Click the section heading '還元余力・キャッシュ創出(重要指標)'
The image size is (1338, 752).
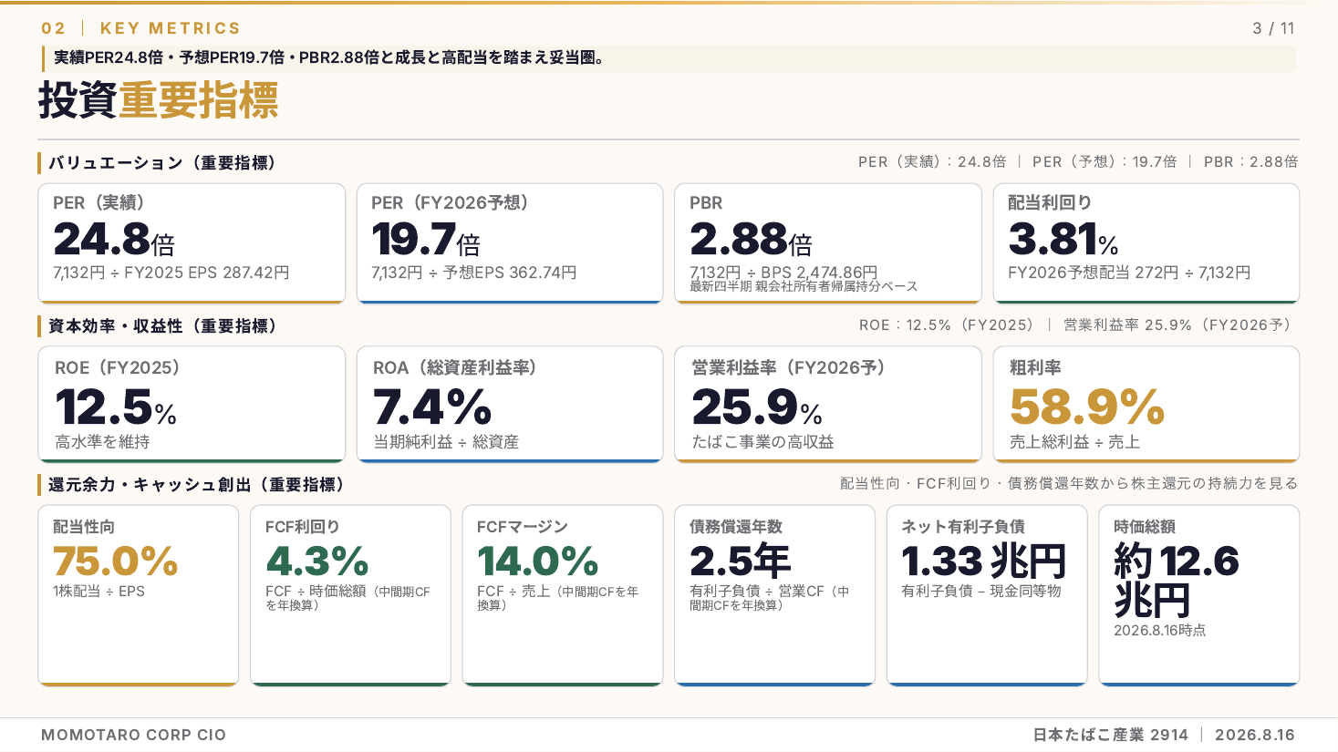click(x=196, y=484)
